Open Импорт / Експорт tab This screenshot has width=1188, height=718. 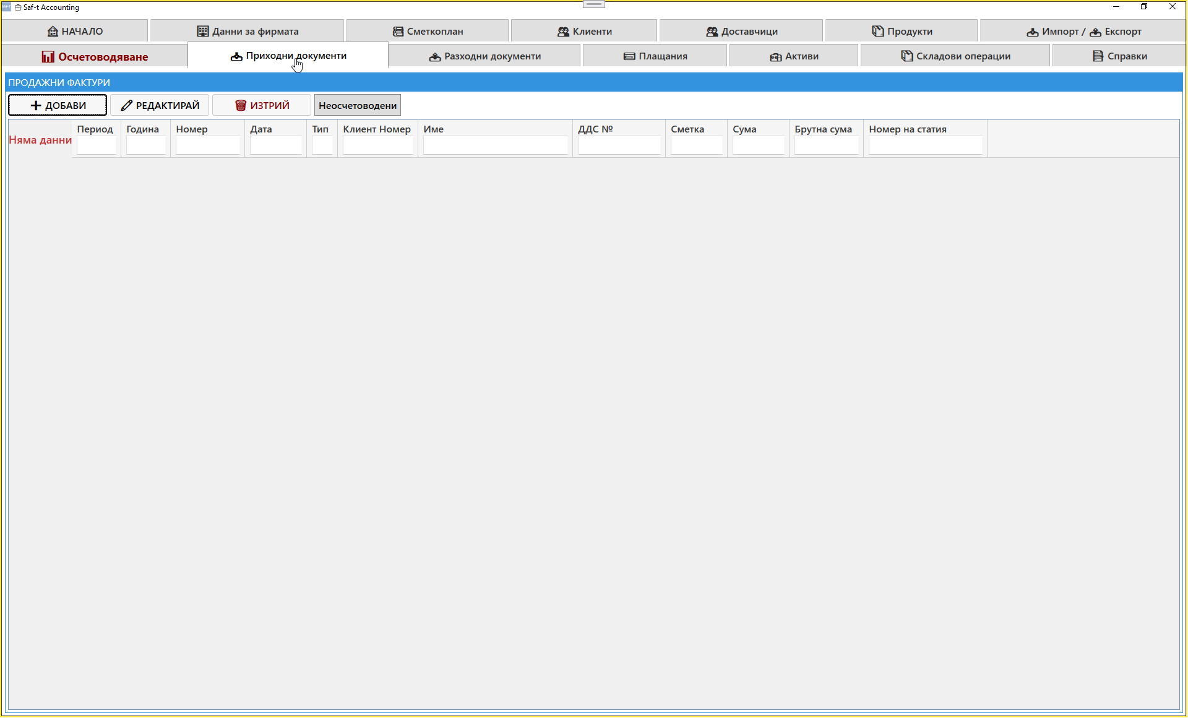[x=1083, y=31]
